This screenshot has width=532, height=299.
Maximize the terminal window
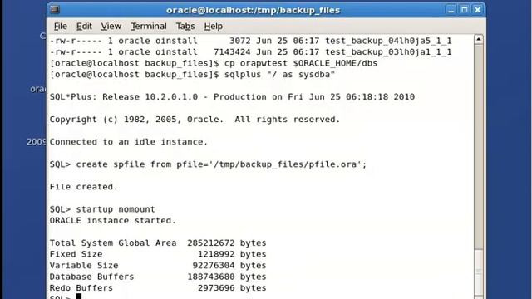point(464,10)
